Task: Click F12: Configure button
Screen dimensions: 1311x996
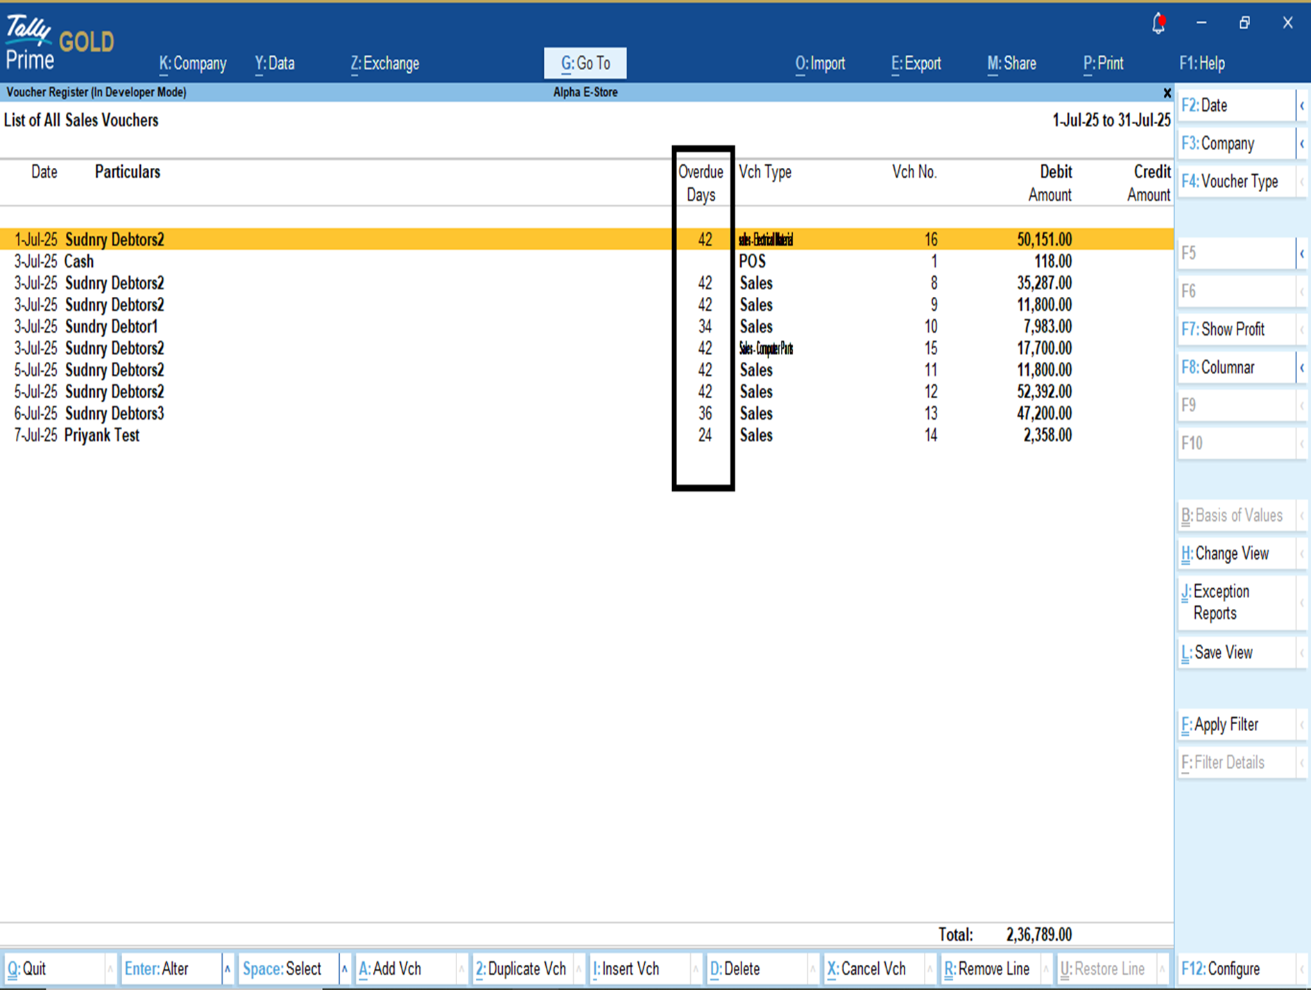Action: pyautogui.click(x=1237, y=969)
